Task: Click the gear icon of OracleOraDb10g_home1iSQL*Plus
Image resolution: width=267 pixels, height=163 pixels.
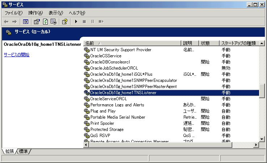Action: (87, 74)
